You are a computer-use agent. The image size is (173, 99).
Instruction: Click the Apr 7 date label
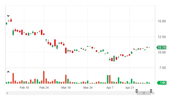tap(110, 88)
